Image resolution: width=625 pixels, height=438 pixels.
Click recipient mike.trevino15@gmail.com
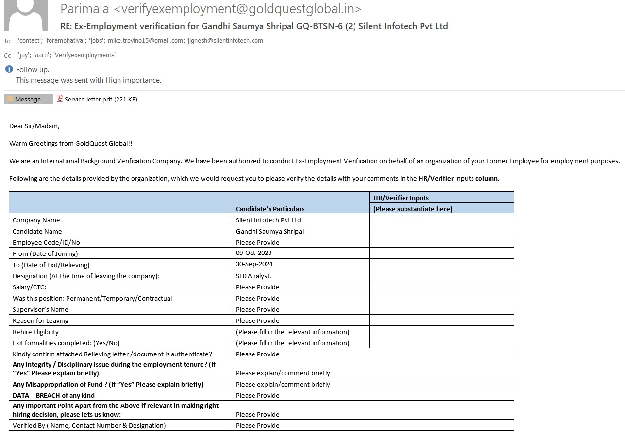[x=146, y=41]
